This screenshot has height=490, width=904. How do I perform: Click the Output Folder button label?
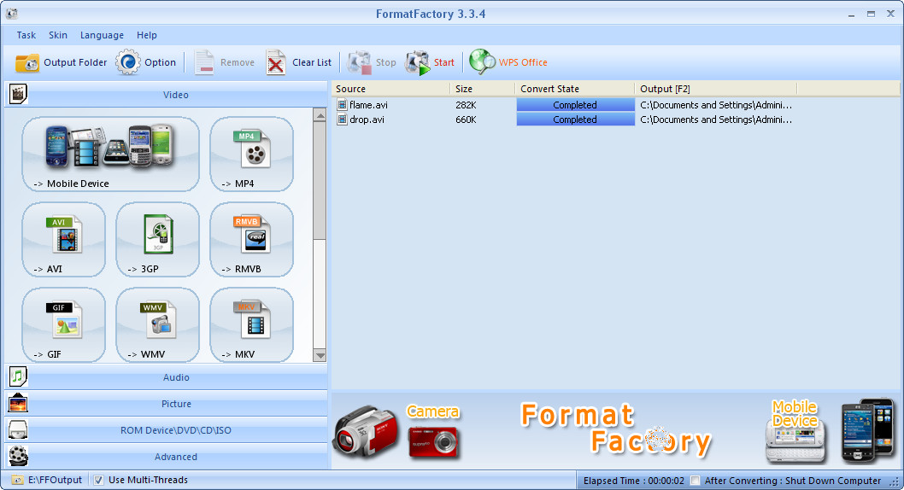[x=75, y=62]
